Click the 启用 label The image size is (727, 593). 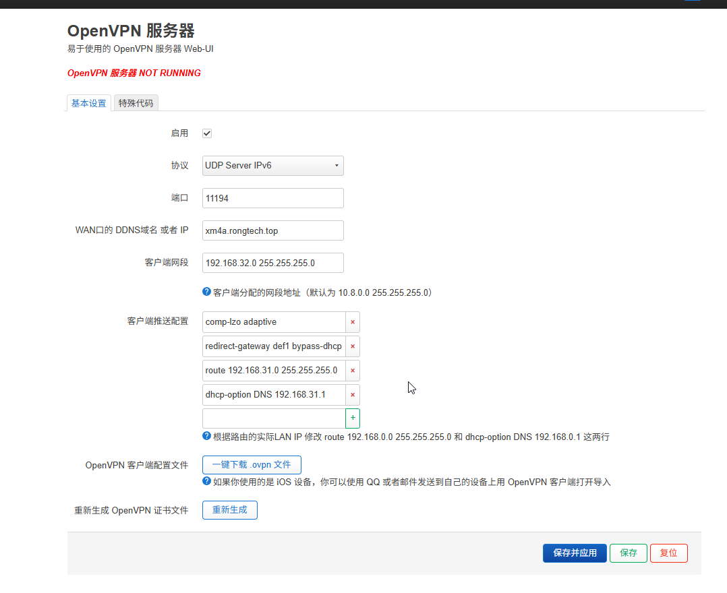click(179, 133)
